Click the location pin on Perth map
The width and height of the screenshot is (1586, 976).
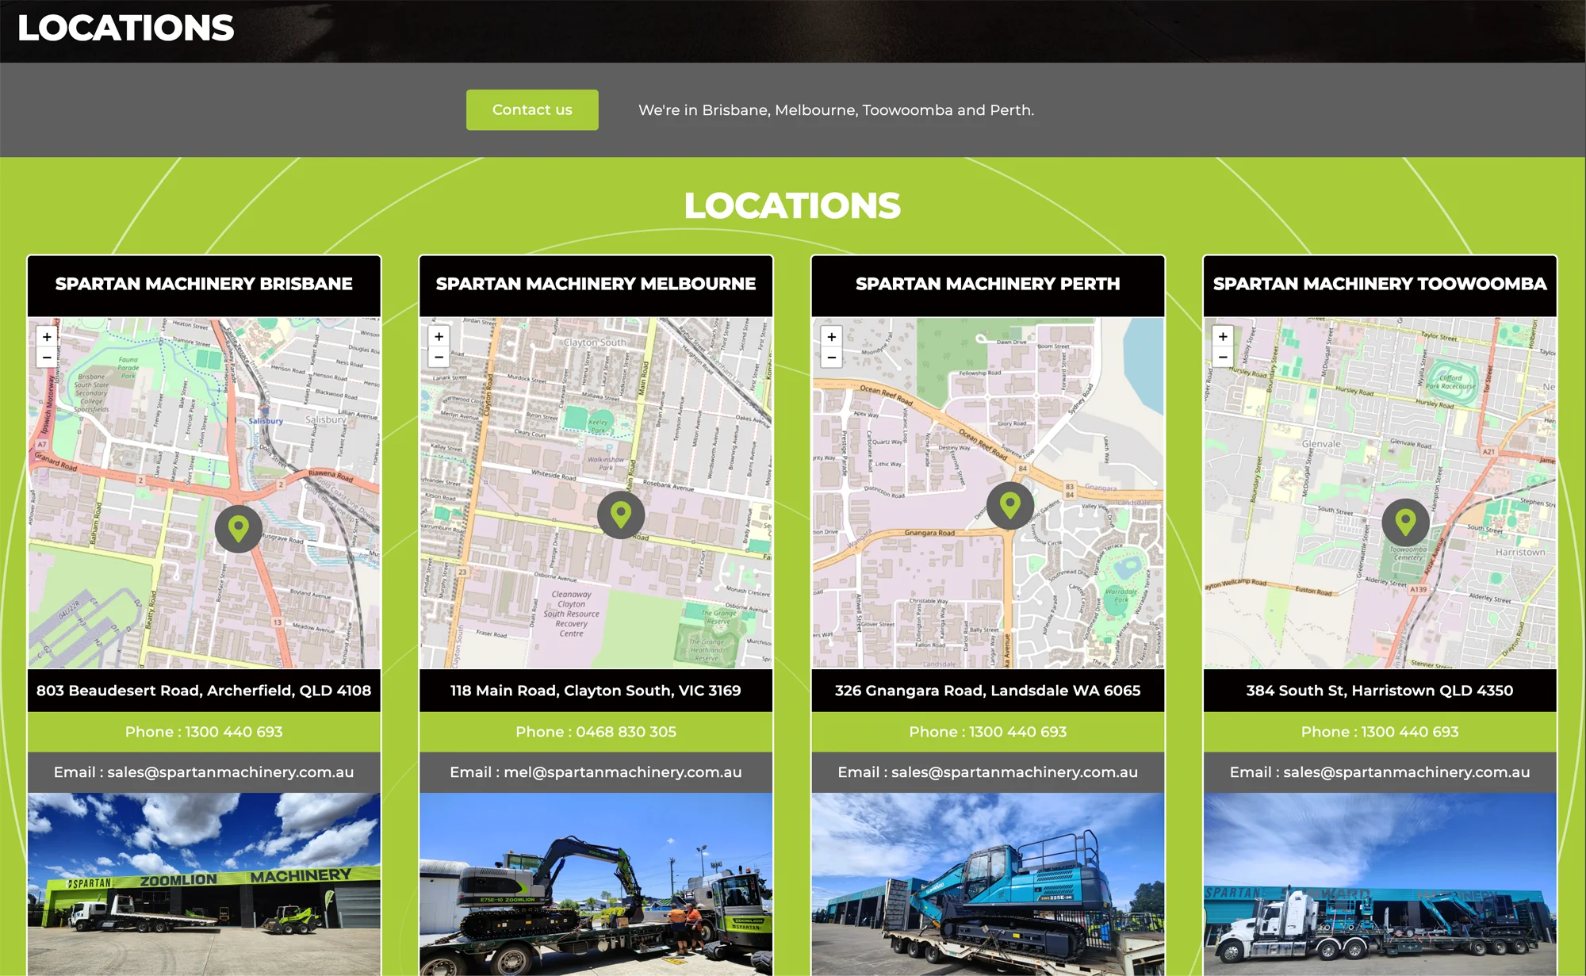pyautogui.click(x=1010, y=505)
